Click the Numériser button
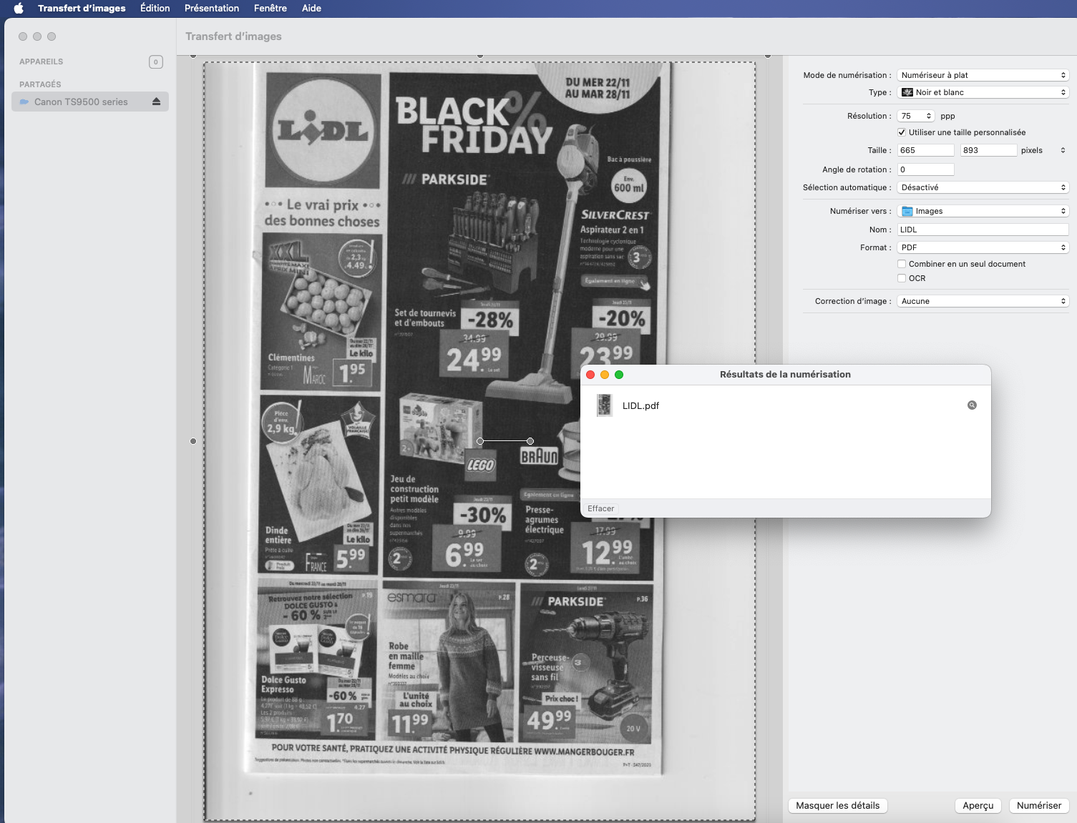Screen dimensions: 1077x823 coord(1039,806)
